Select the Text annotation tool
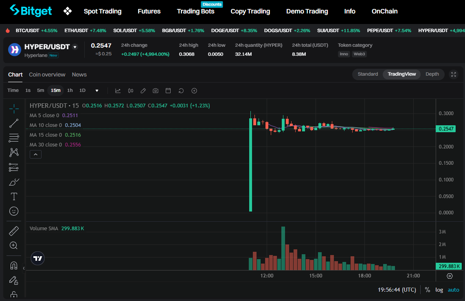The image size is (465, 301). tap(14, 196)
